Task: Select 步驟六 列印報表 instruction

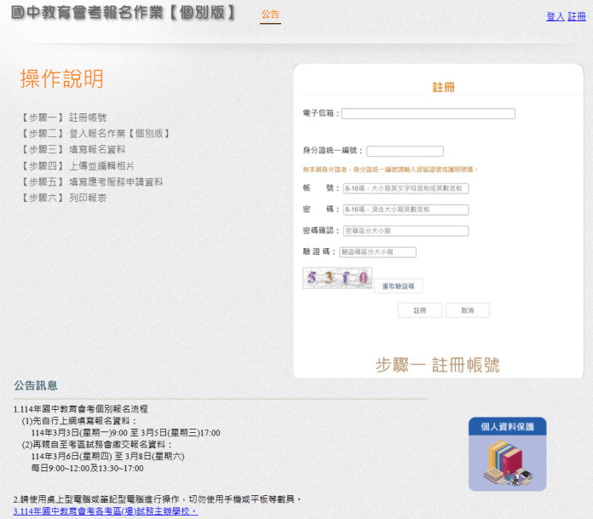Action: pyautogui.click(x=64, y=198)
